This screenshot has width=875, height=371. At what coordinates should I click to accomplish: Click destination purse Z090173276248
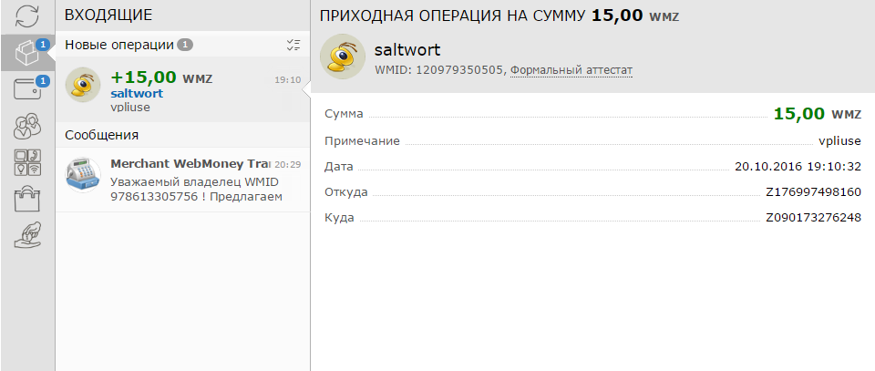pos(814,218)
